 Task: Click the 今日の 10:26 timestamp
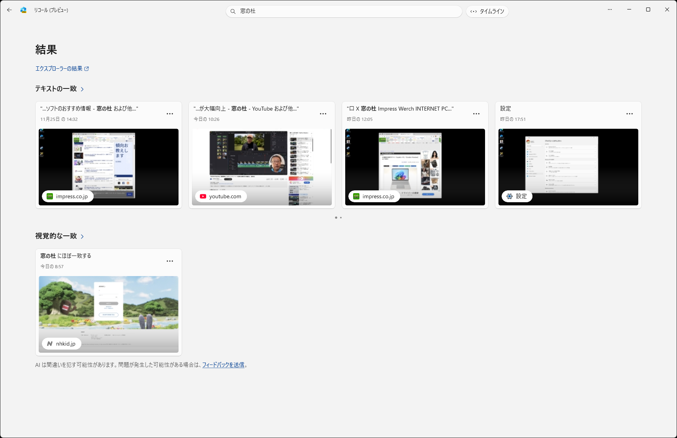[207, 119]
